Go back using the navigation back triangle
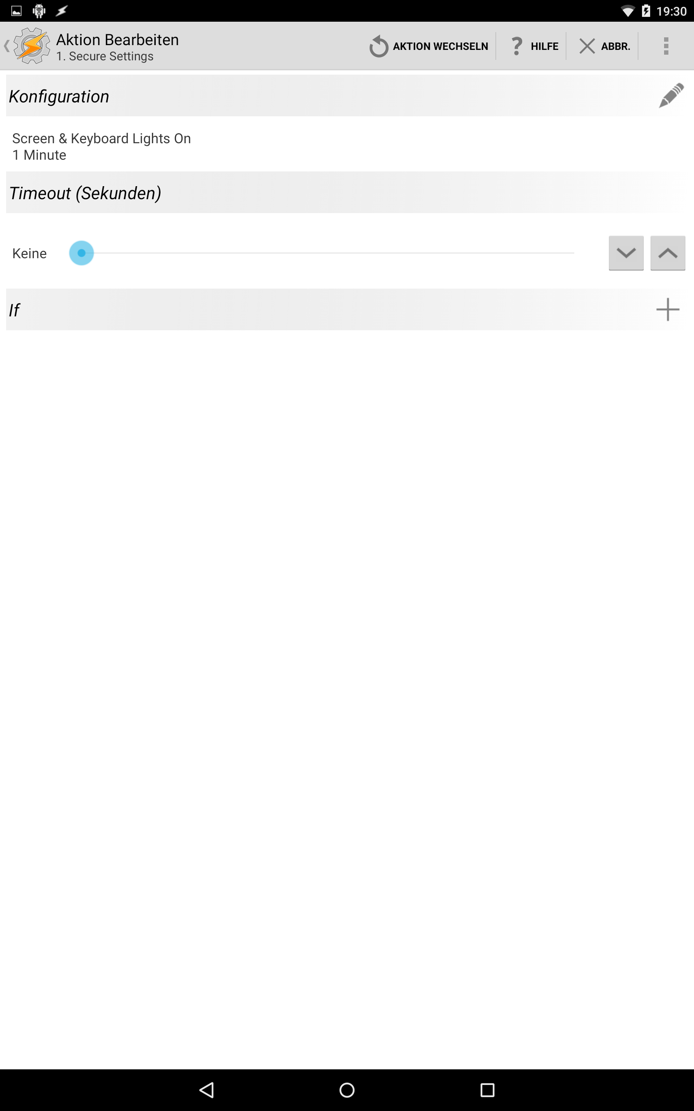This screenshot has height=1111, width=694. pos(206,1090)
